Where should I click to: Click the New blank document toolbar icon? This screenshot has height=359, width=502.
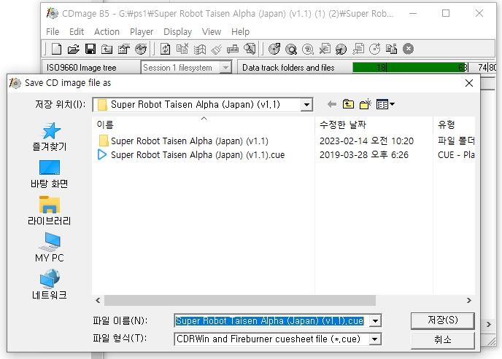tap(57, 49)
